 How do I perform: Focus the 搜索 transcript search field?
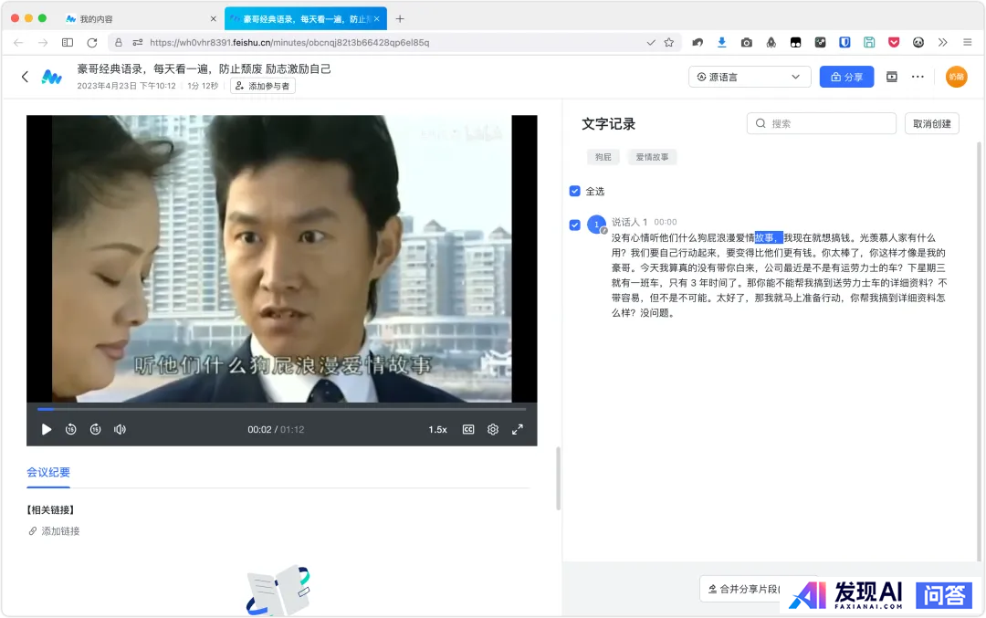[x=822, y=124]
